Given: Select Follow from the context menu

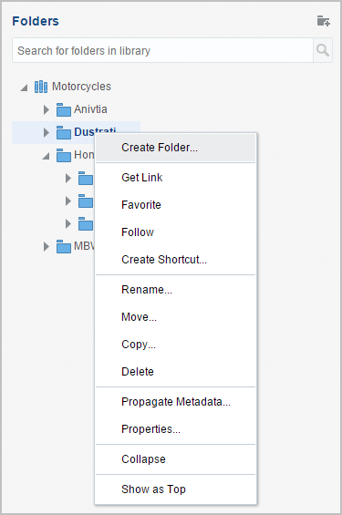Looking at the screenshot, I should pos(175,232).
